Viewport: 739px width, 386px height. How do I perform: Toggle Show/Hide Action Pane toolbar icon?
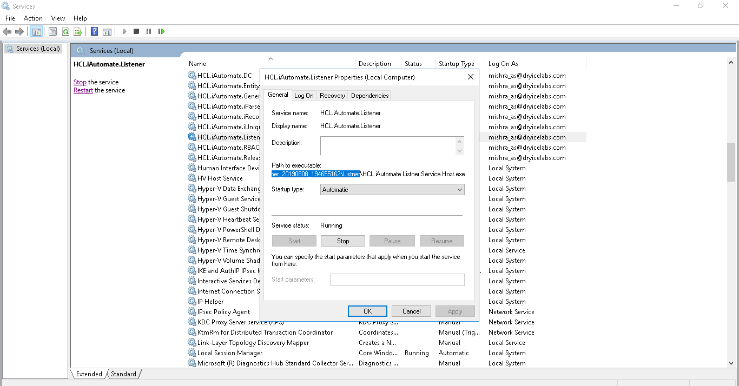[107, 31]
